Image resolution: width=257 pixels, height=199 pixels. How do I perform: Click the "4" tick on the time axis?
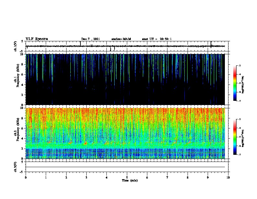click(x=107, y=178)
